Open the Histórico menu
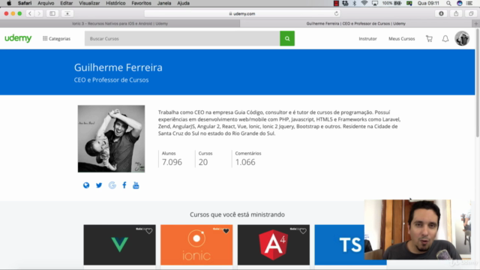 (x=115, y=3)
